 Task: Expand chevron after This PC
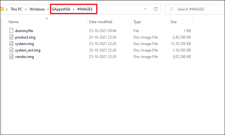[x=26, y=9]
